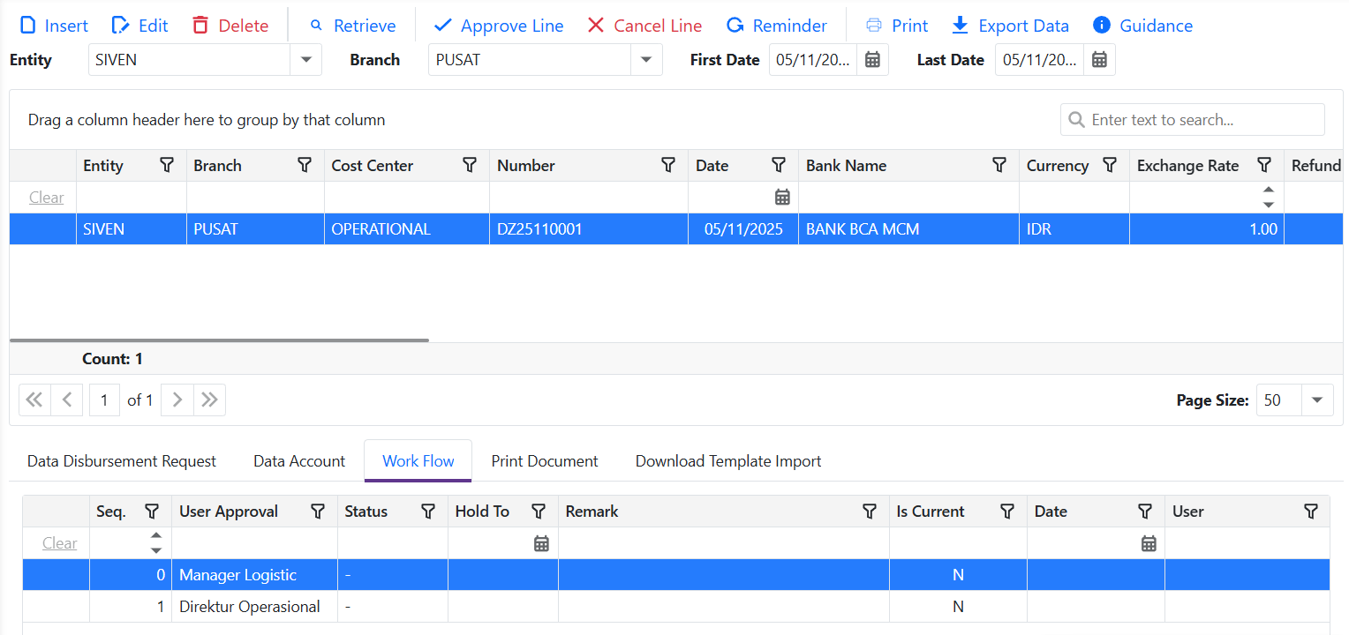Viewport: 1349px width, 635px height.
Task: Open the Bank Name column filter icon
Action: coord(999,165)
